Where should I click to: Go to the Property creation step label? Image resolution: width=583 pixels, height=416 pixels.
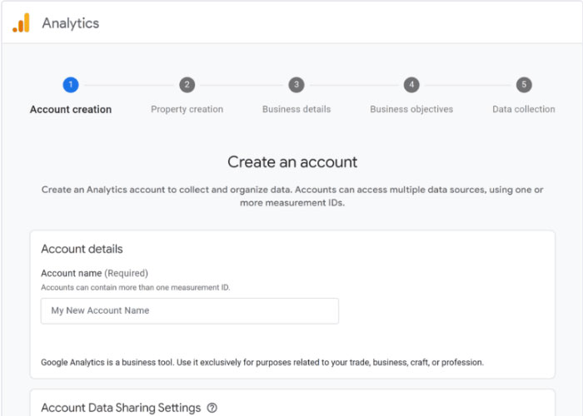[x=187, y=109]
